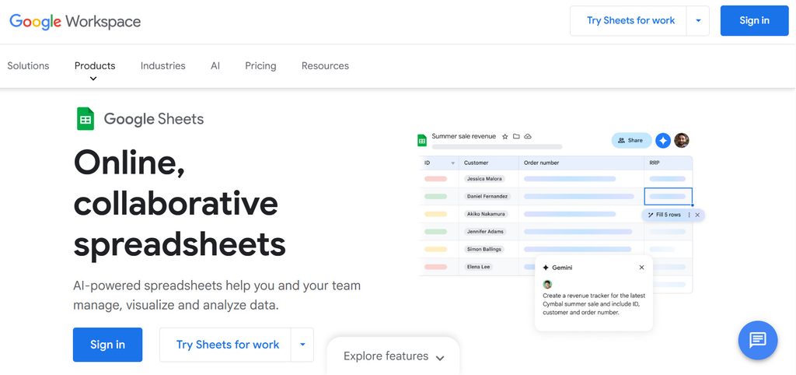This screenshot has width=796, height=375.
Task: Open the dropdown arrow beside lower Try Sheets for work
Action: tap(302, 345)
